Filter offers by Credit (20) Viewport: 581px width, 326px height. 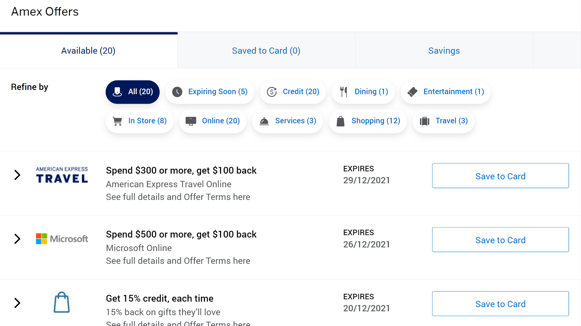point(293,92)
